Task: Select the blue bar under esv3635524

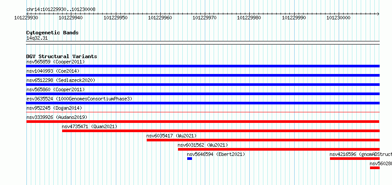Action: [x=203, y=103]
